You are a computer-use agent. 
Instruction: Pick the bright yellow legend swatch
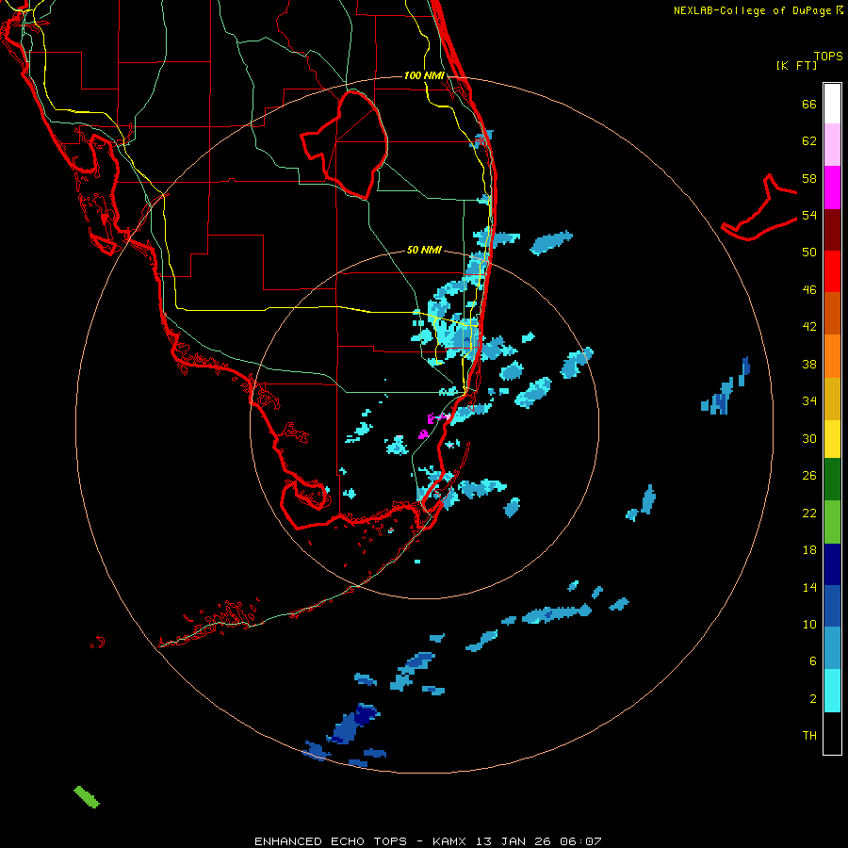coord(832,439)
